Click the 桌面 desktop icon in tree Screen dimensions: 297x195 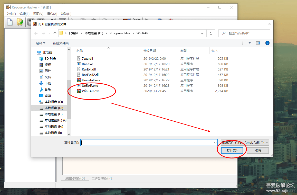point(41,95)
